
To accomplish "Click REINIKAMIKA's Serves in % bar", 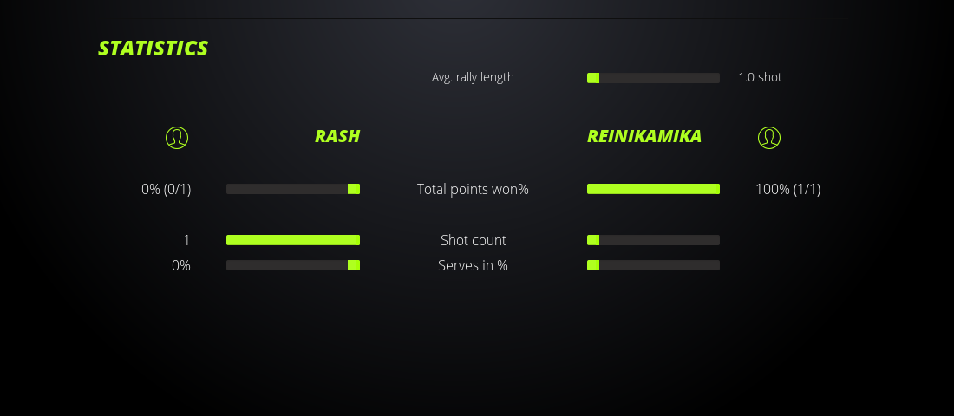I will click(x=653, y=265).
